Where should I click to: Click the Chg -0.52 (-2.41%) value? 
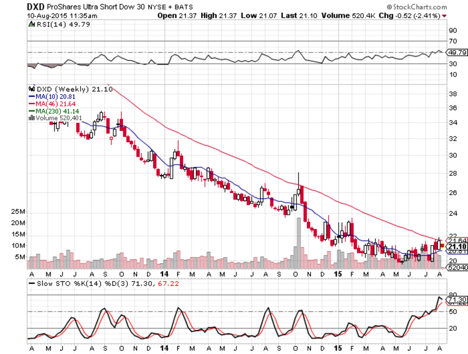(x=410, y=16)
